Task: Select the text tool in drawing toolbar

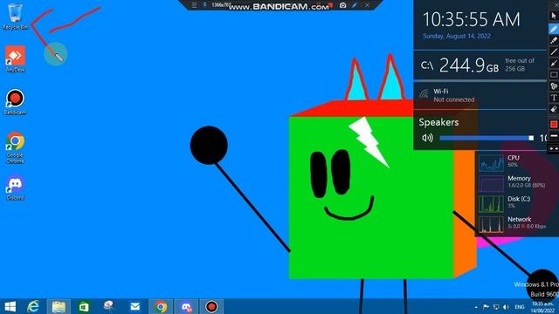Action: click(554, 98)
